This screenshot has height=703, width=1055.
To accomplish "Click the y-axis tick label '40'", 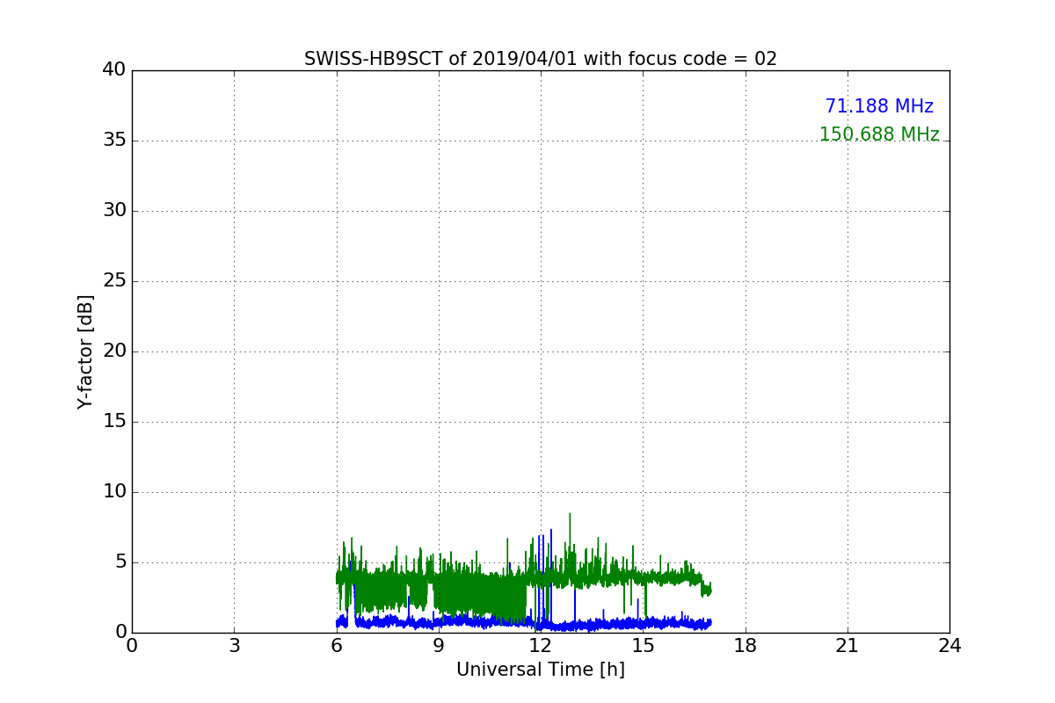I will point(114,70).
